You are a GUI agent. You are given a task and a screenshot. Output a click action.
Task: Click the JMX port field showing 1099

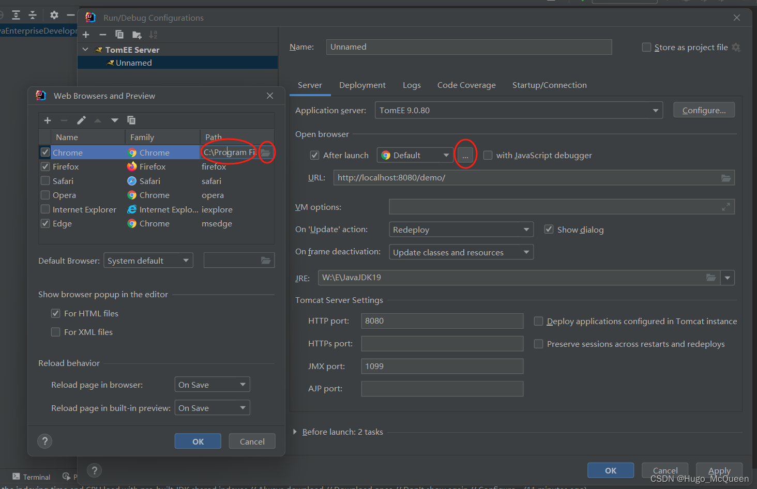coord(442,366)
